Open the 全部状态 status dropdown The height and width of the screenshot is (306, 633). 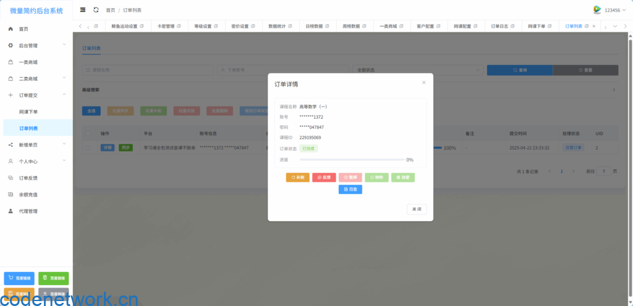click(418, 70)
